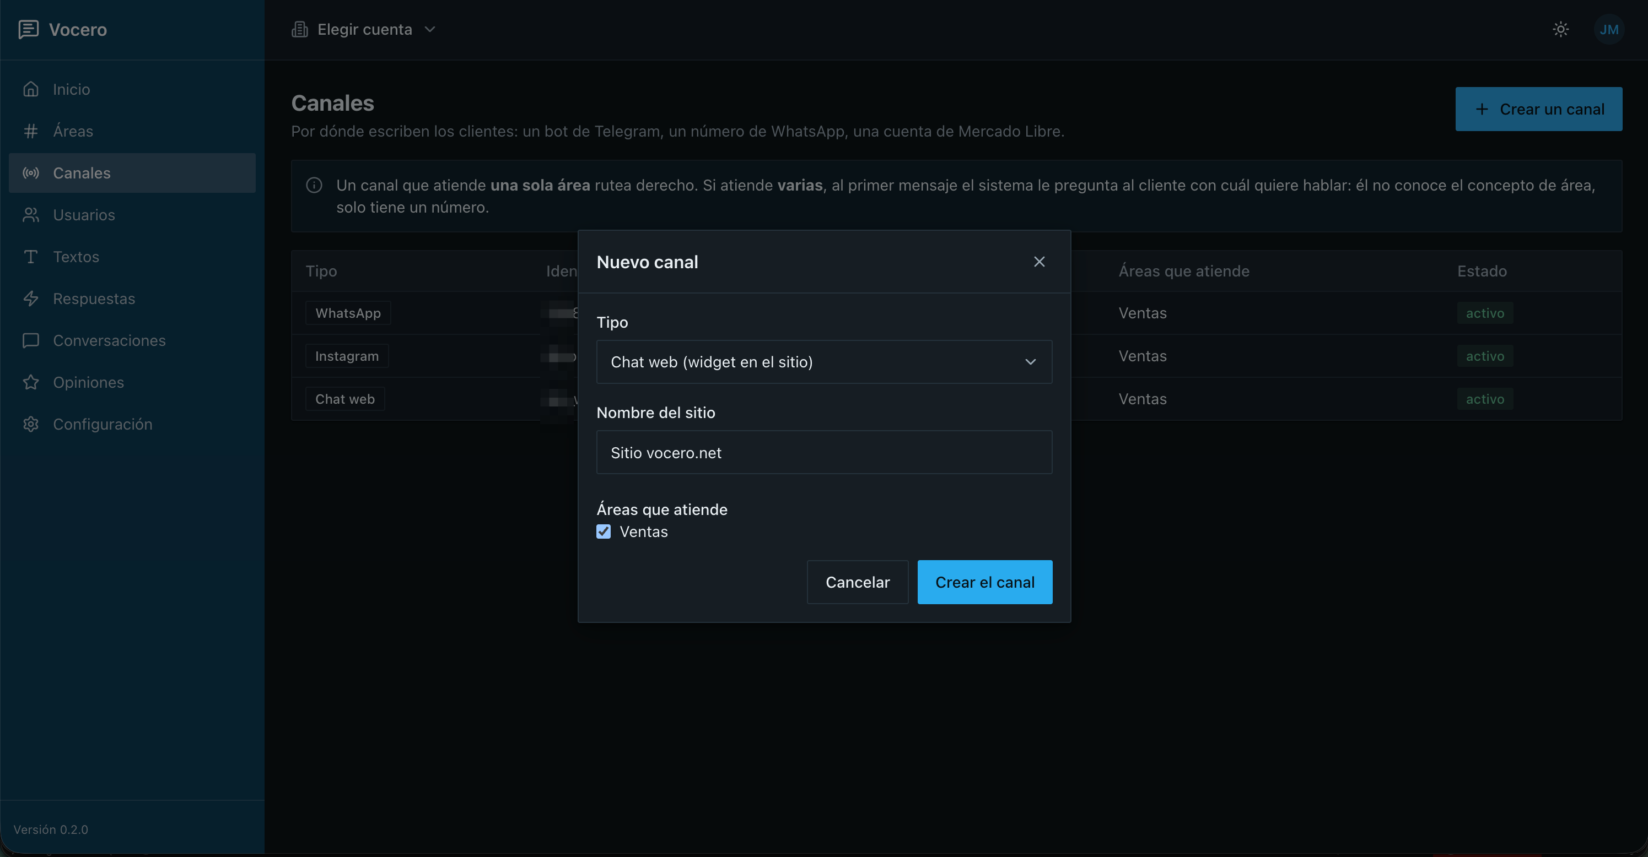Click activo status in Instagram row

tap(1485, 356)
